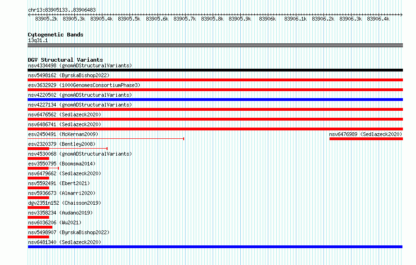416x265 pixels.
Task: Click the red bar under esv3632929
Action: [215, 90]
